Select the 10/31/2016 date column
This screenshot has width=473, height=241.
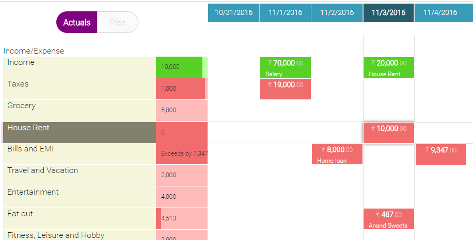pyautogui.click(x=233, y=13)
